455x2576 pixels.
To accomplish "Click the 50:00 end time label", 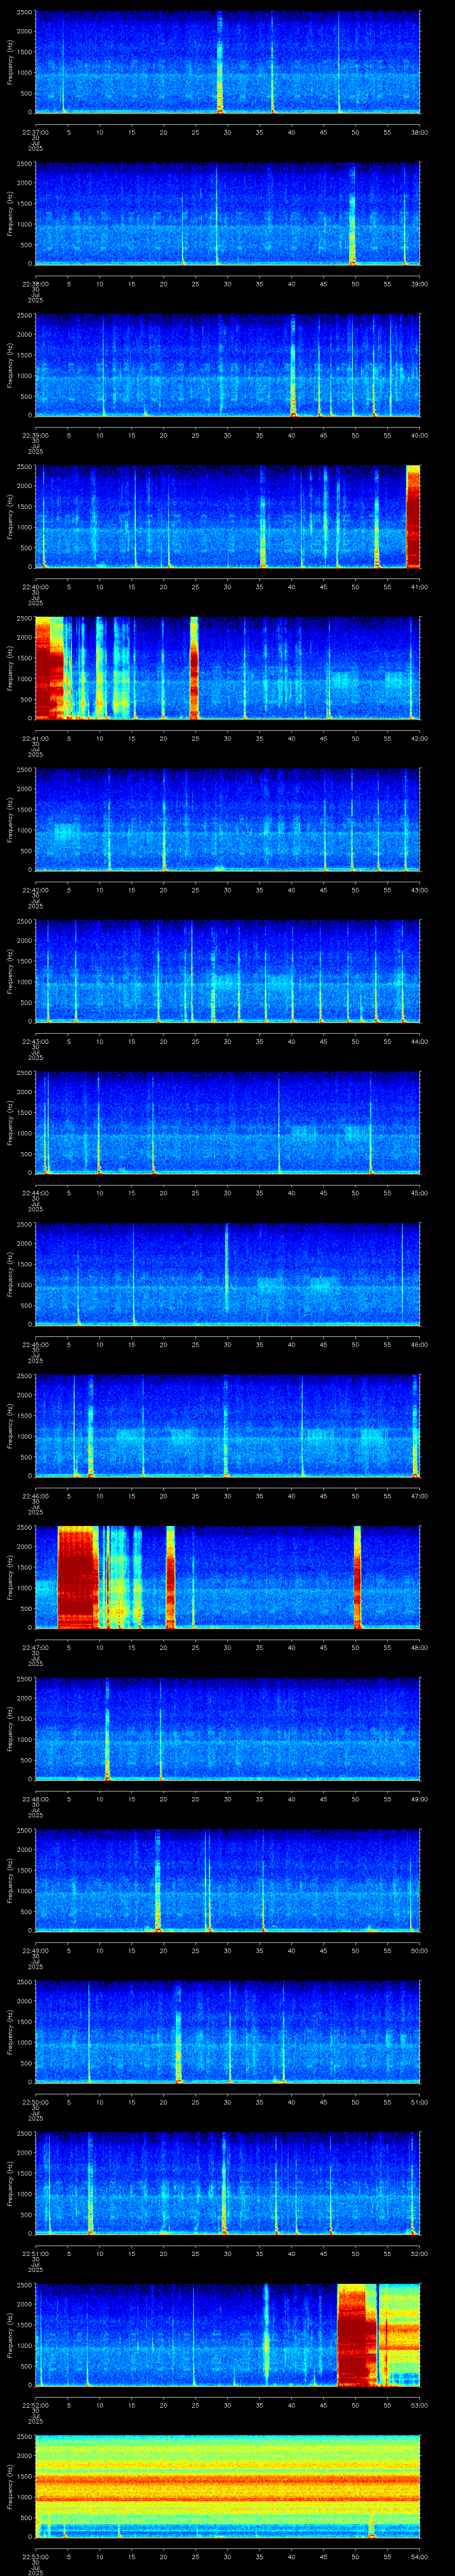I will (x=419, y=1951).
